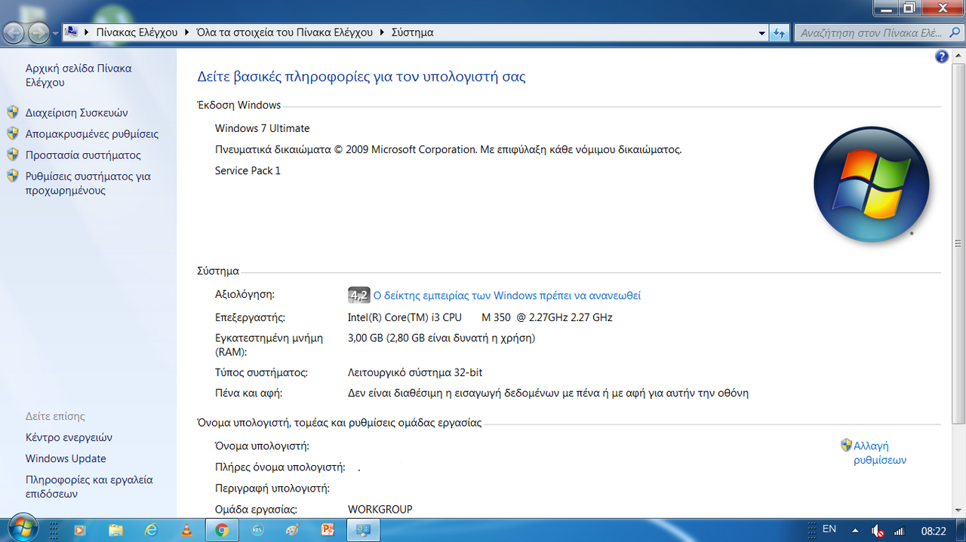Open Κέντρο ενεργειών link

pyautogui.click(x=69, y=437)
